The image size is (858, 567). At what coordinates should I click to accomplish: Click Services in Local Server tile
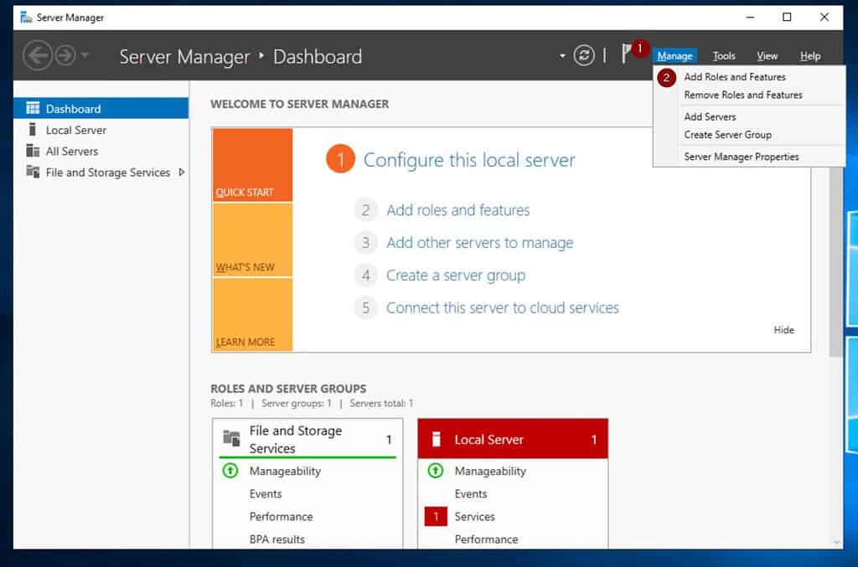click(474, 517)
